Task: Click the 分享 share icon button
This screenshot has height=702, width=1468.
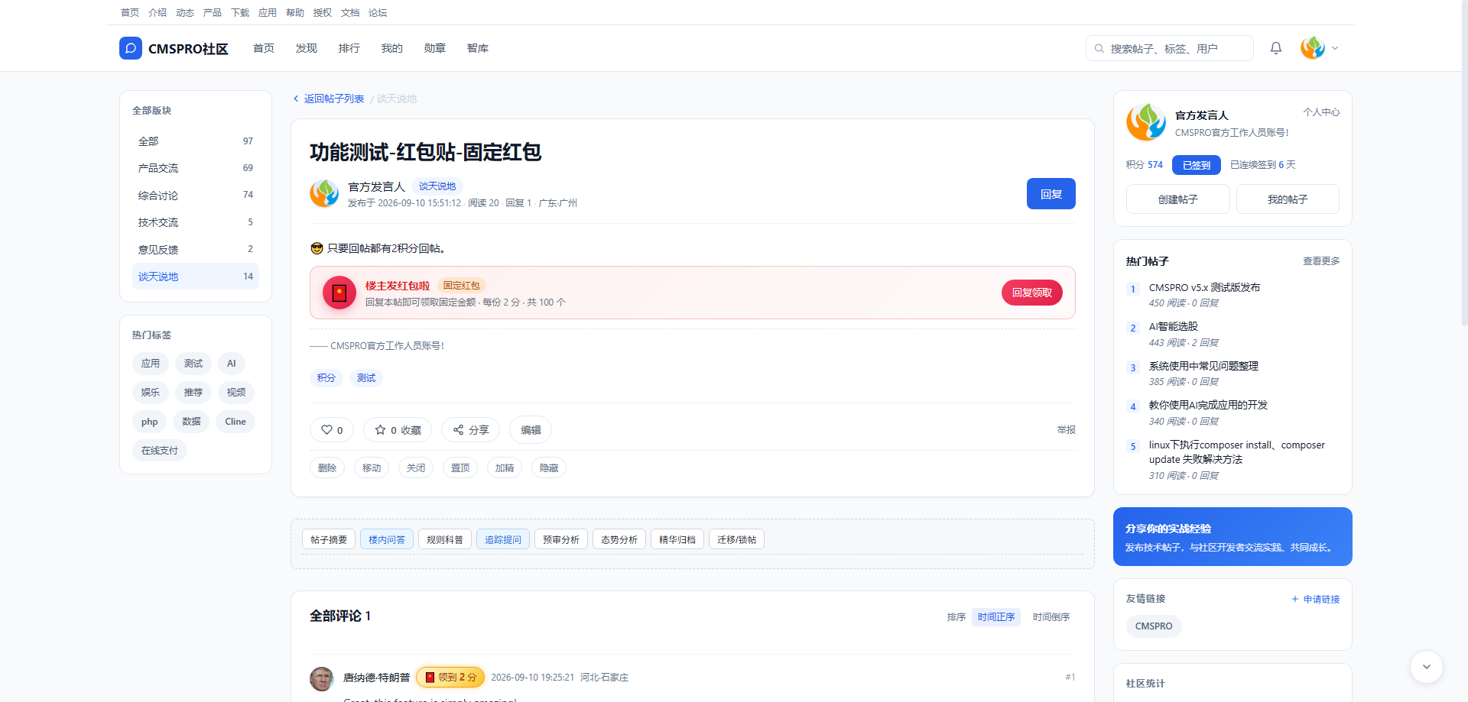Action: tap(471, 430)
